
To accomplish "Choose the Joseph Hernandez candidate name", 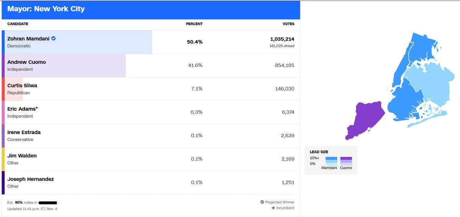I will pos(30,179).
